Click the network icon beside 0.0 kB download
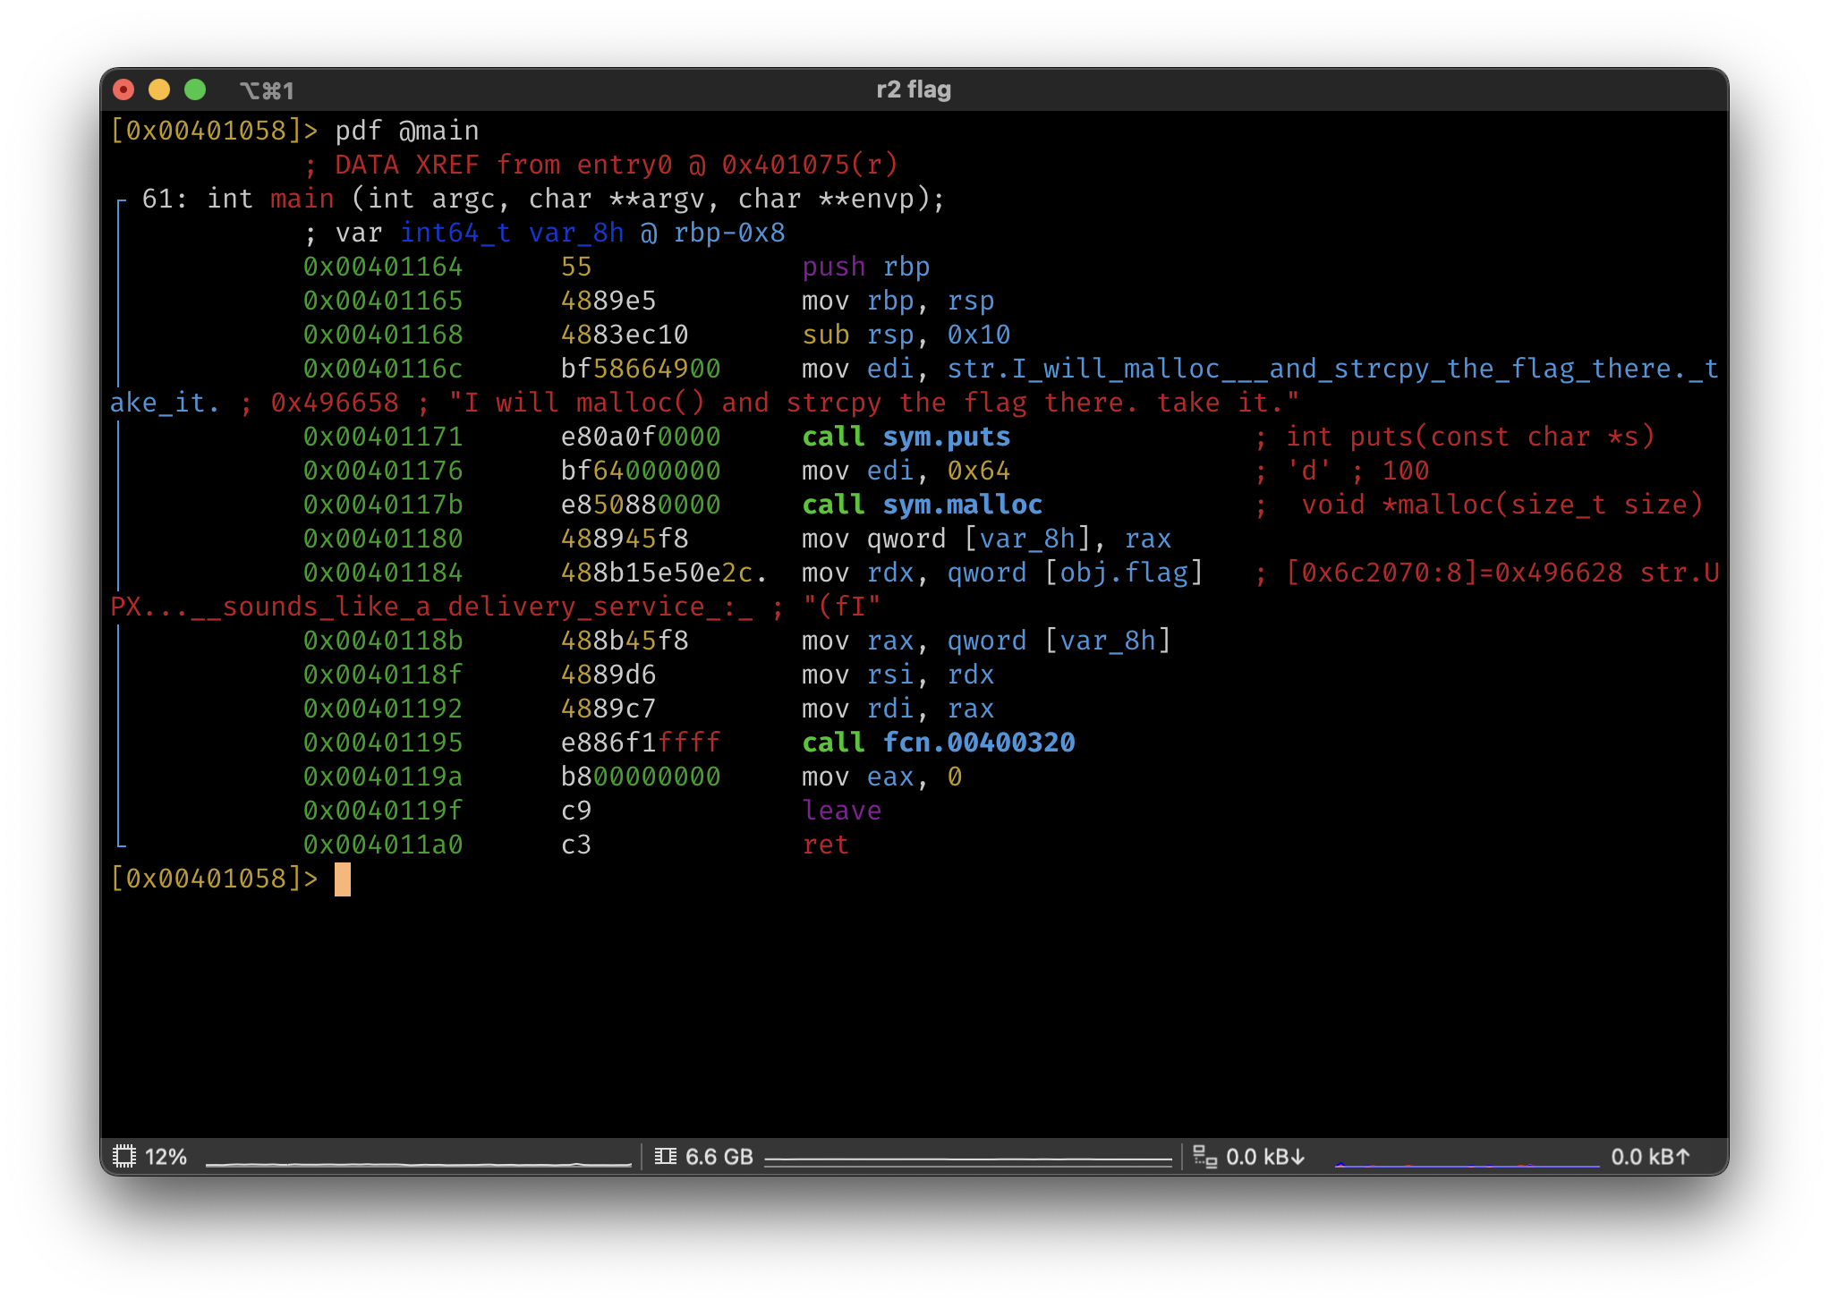The height and width of the screenshot is (1308, 1829). click(1204, 1156)
